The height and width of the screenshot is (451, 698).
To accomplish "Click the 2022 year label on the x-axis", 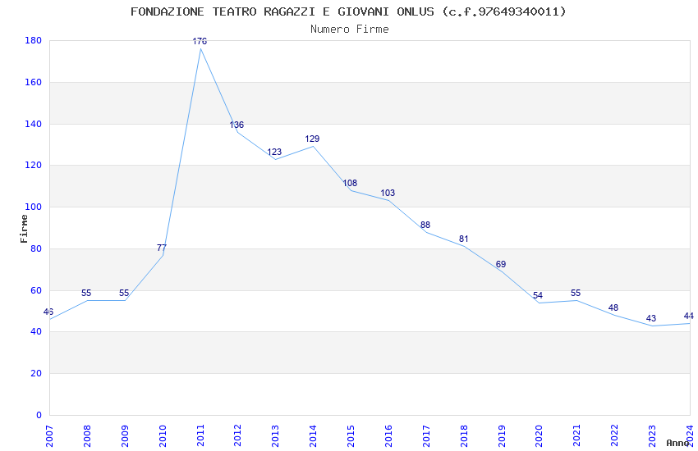I will point(615,436).
